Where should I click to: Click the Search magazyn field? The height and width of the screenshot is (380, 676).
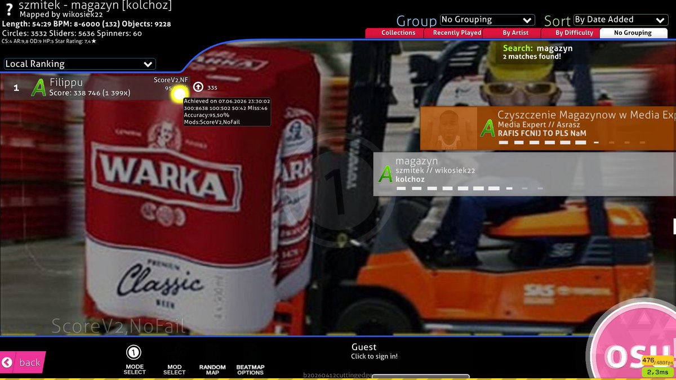537,48
